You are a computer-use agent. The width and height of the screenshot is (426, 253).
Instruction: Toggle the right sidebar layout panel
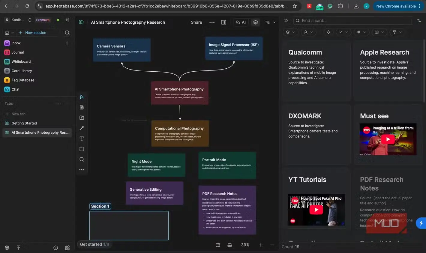223,22
